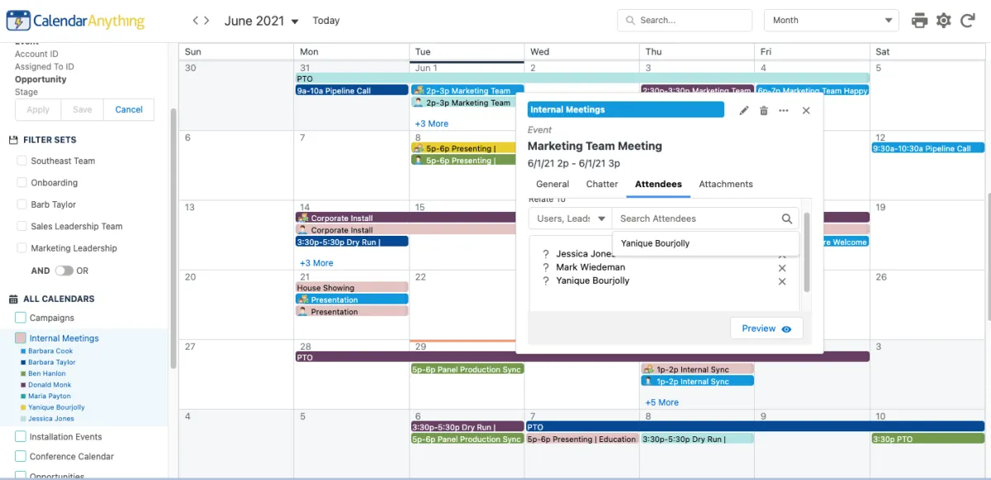
Task: Toggle the Internal Meetings calendar checkbox
Action: (x=21, y=338)
